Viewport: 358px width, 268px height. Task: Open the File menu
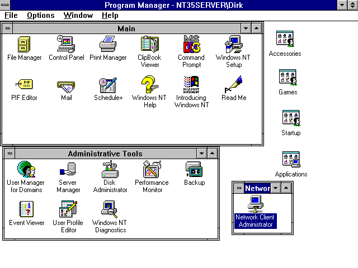click(x=11, y=15)
